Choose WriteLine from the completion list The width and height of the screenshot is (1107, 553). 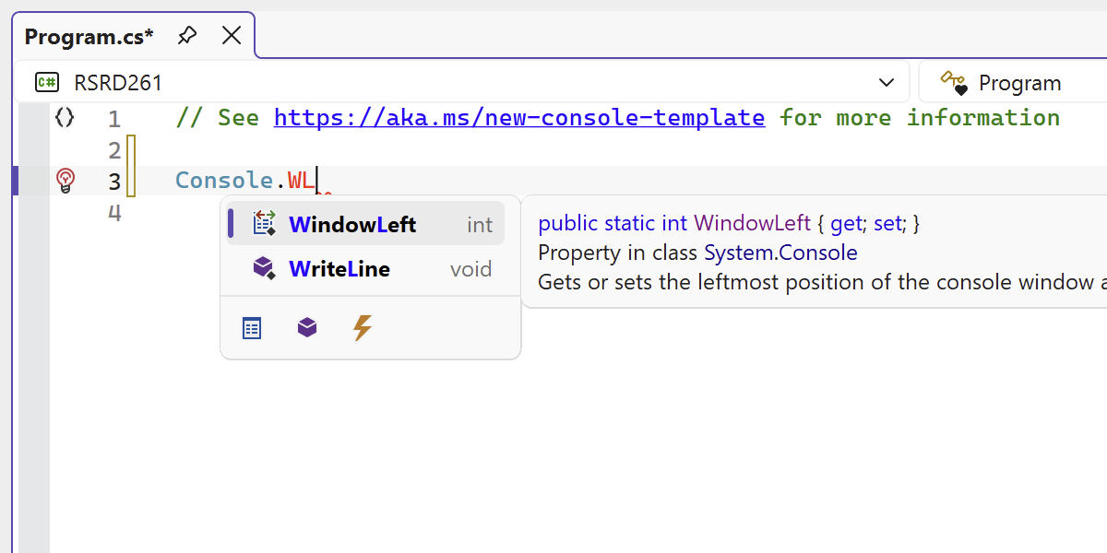pos(339,268)
